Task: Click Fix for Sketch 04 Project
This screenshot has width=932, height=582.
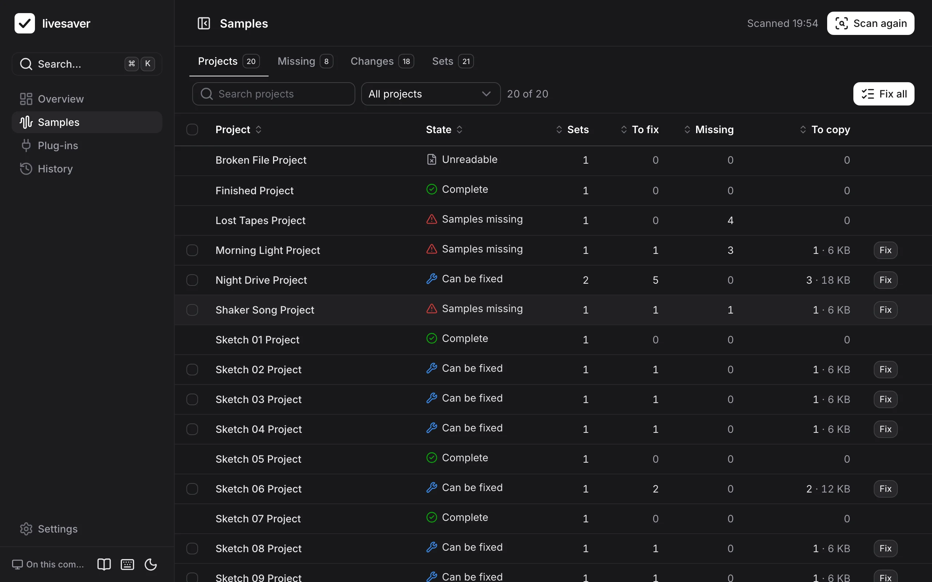Action: [885, 429]
